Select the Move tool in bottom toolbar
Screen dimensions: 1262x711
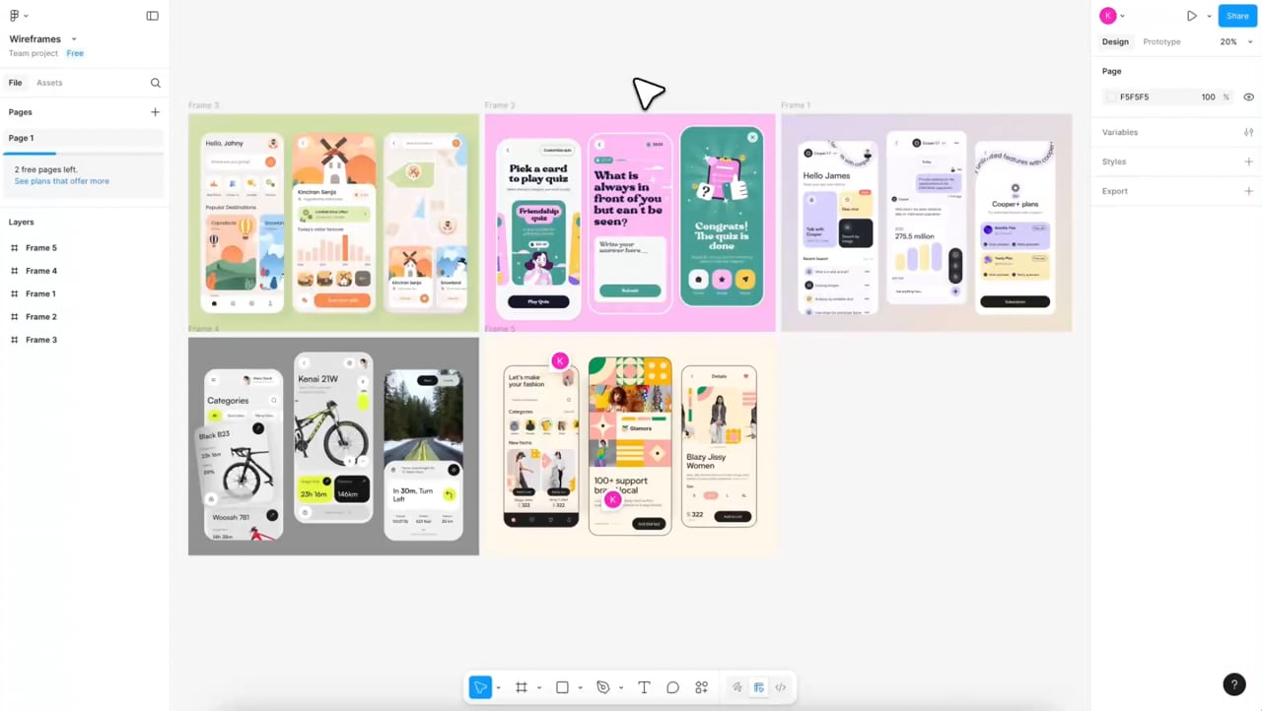480,687
